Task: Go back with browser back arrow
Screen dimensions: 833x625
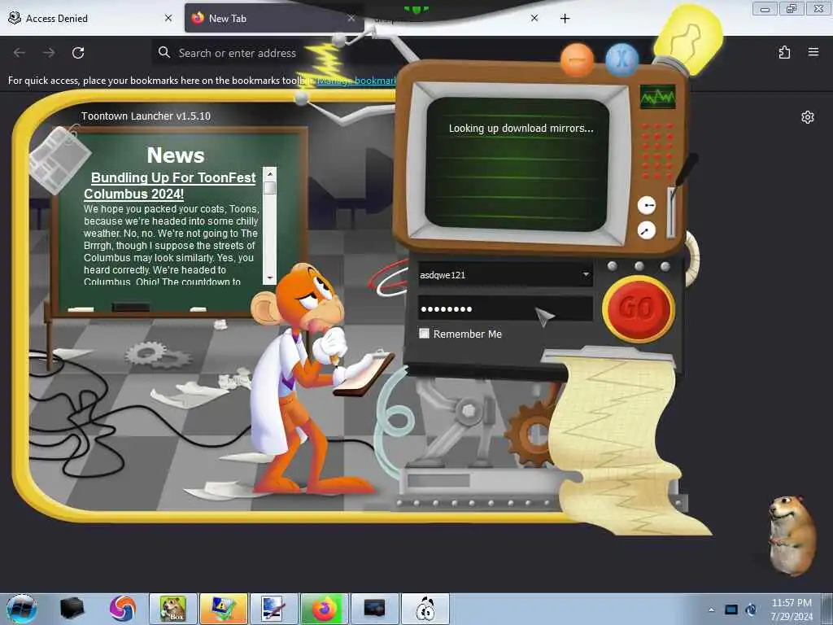Action: [20, 53]
